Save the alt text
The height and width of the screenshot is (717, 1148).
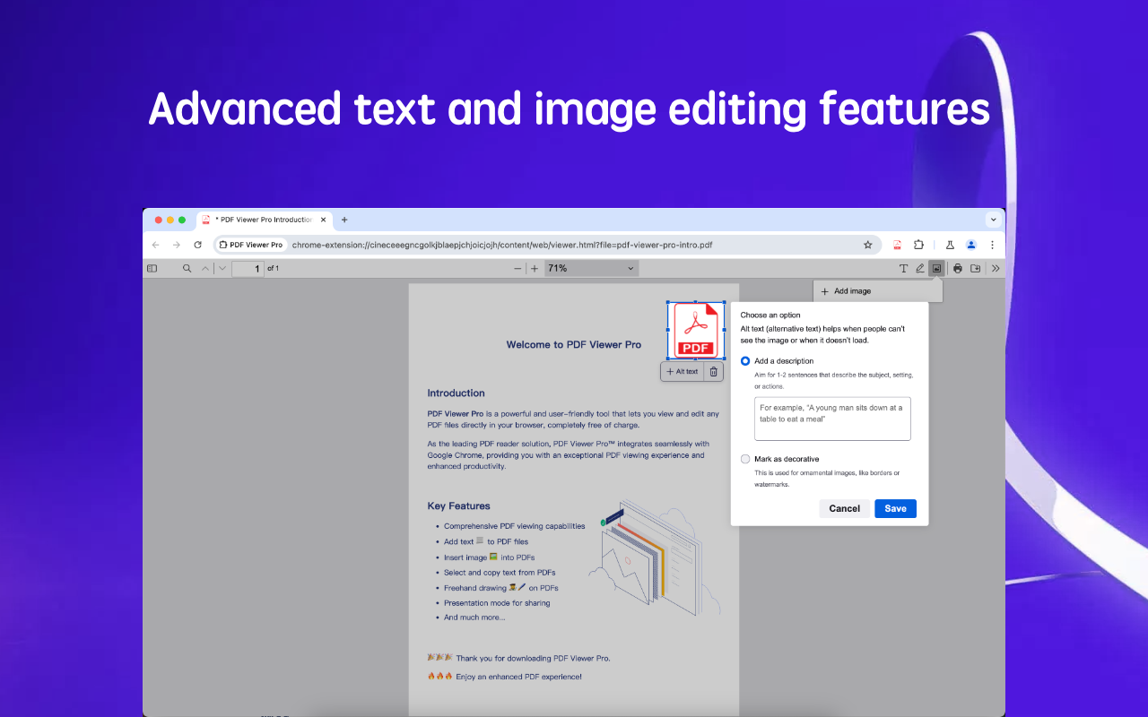(895, 508)
